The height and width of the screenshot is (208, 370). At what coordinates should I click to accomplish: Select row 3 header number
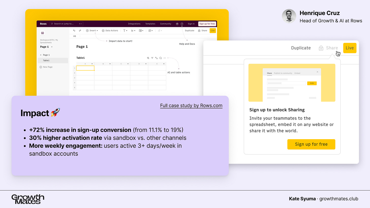(74, 78)
